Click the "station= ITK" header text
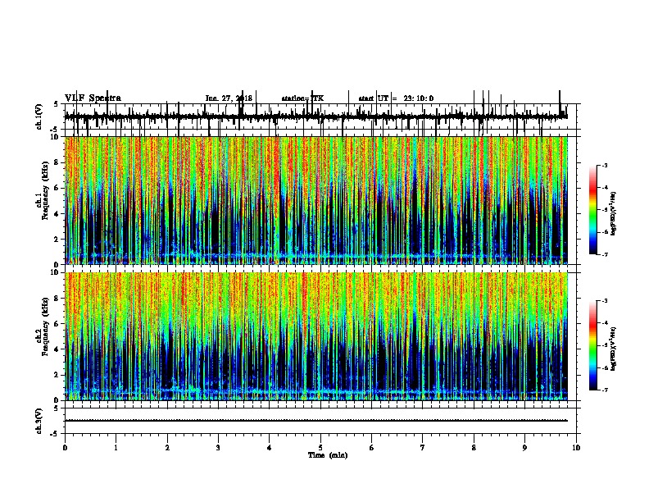Image resolution: width=649 pixels, height=502 pixels. pyautogui.click(x=302, y=98)
